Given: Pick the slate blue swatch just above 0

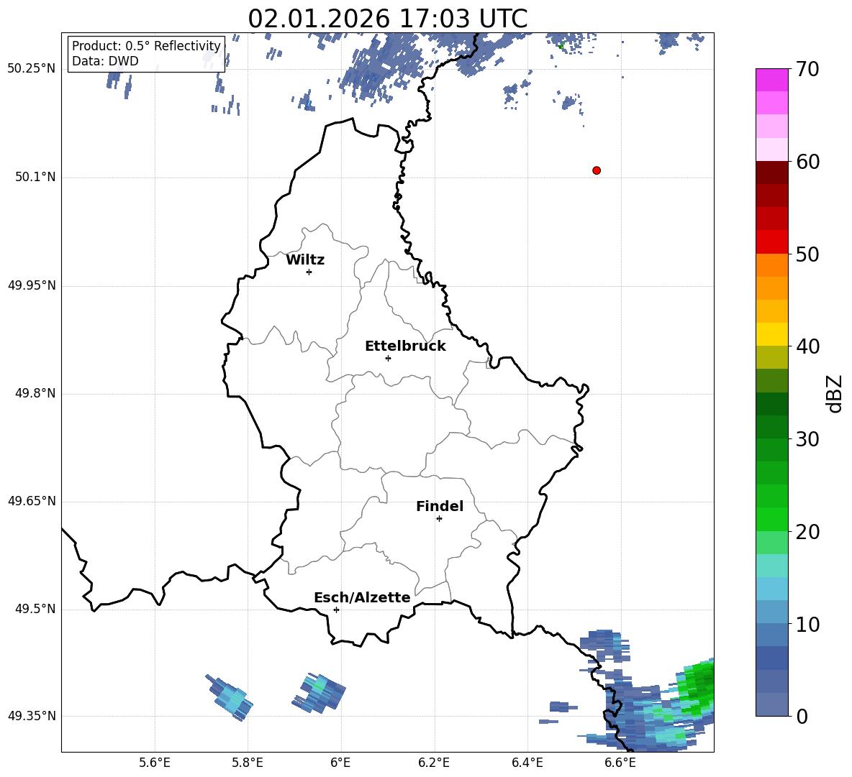Looking at the screenshot, I should click(772, 704).
